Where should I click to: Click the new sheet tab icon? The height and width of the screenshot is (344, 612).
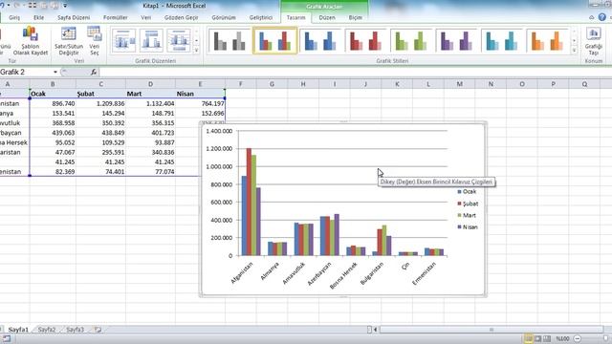tap(98, 330)
